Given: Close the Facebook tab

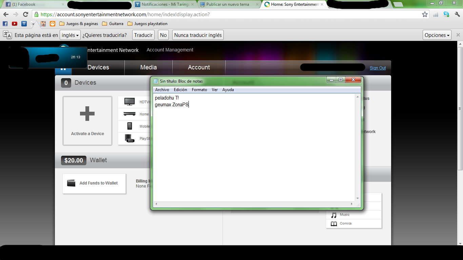Looking at the screenshot, I should 63,4.
